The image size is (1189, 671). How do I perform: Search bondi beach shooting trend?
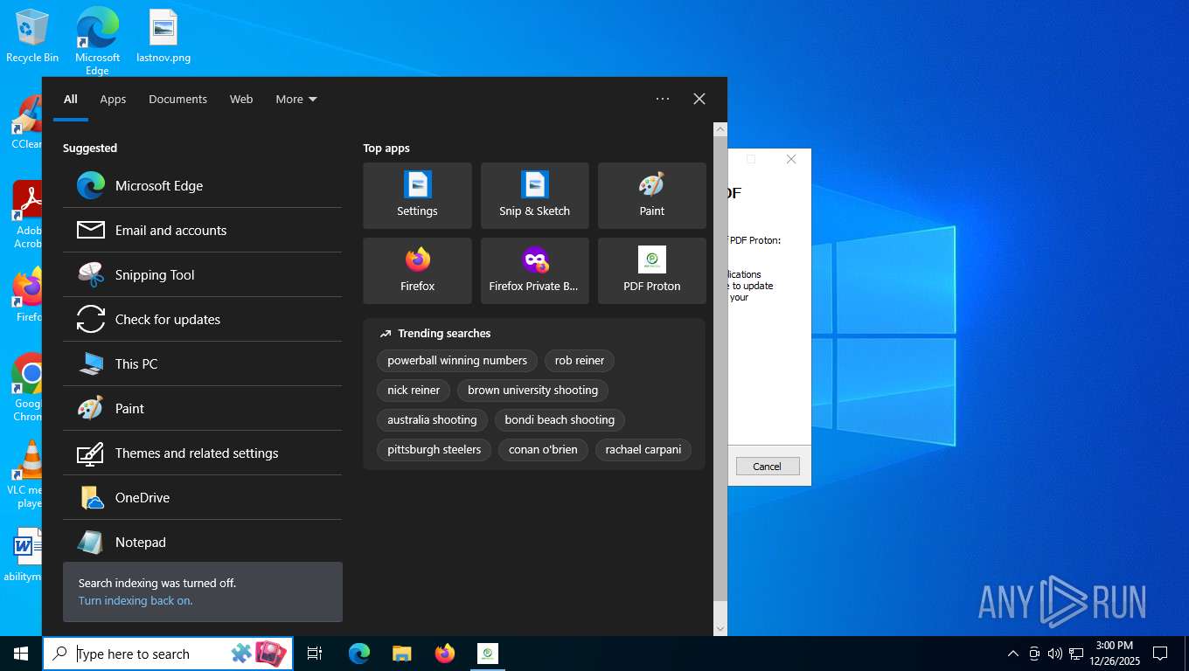[x=560, y=419]
